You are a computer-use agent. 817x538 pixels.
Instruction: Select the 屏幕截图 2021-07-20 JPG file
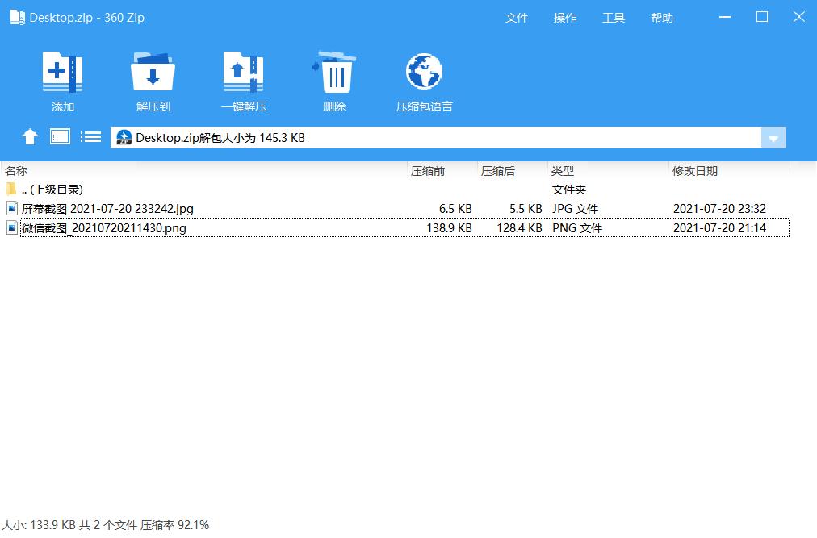coord(97,208)
